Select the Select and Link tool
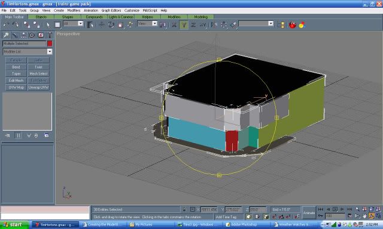This screenshot has width=383, height=229. pos(27,24)
